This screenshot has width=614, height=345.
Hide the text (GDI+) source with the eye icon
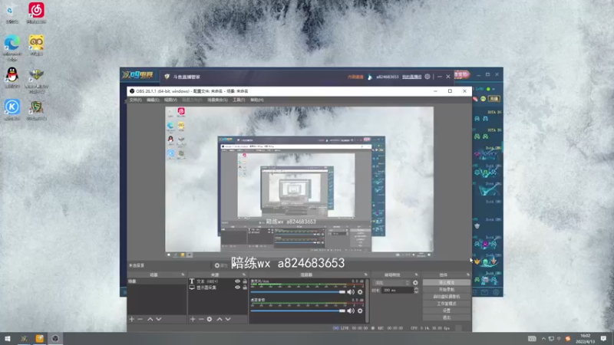click(237, 281)
